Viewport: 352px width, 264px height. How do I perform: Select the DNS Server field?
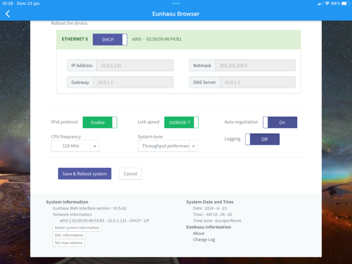[257, 82]
